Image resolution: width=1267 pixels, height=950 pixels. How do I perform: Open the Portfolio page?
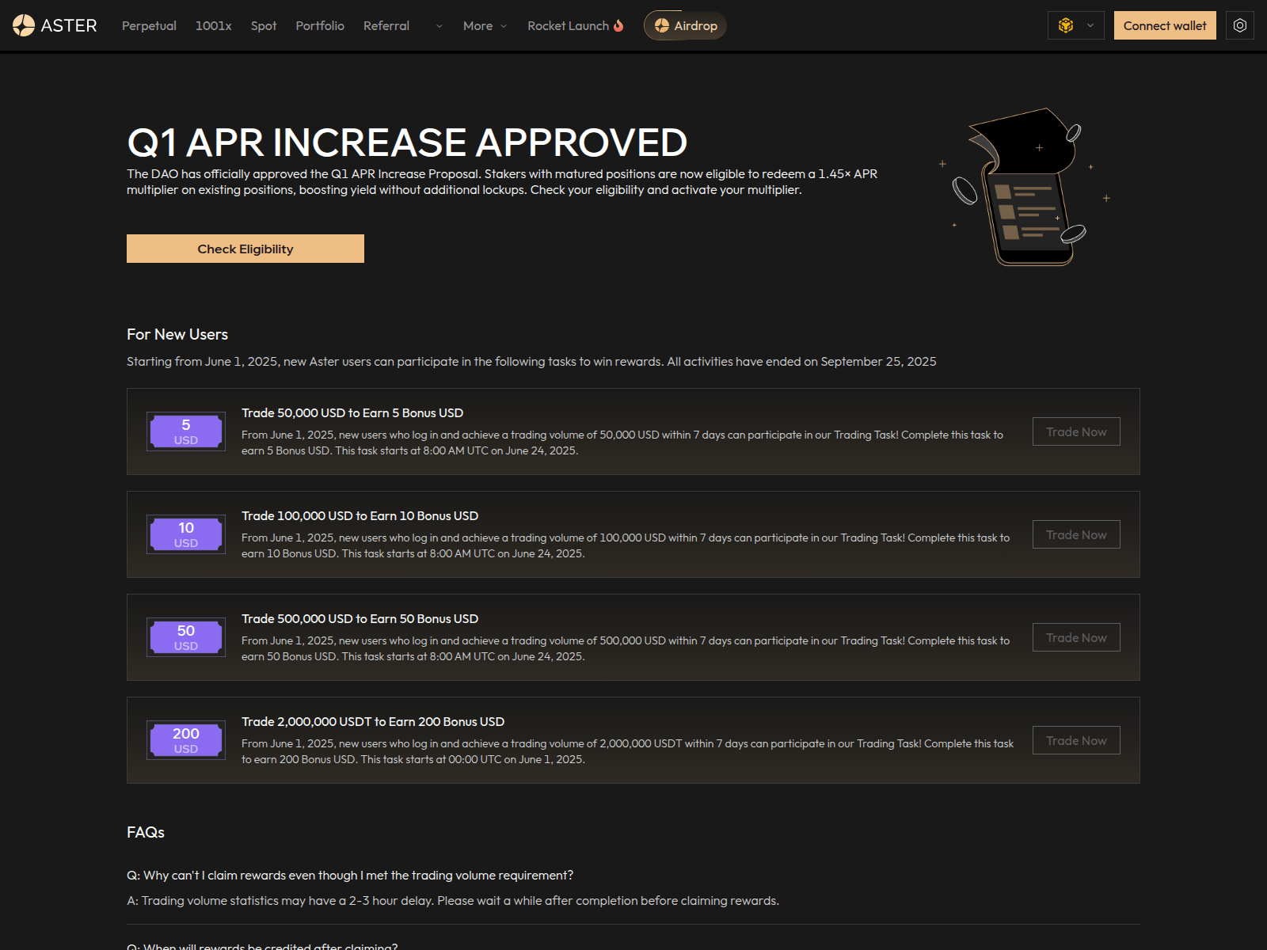[320, 25]
